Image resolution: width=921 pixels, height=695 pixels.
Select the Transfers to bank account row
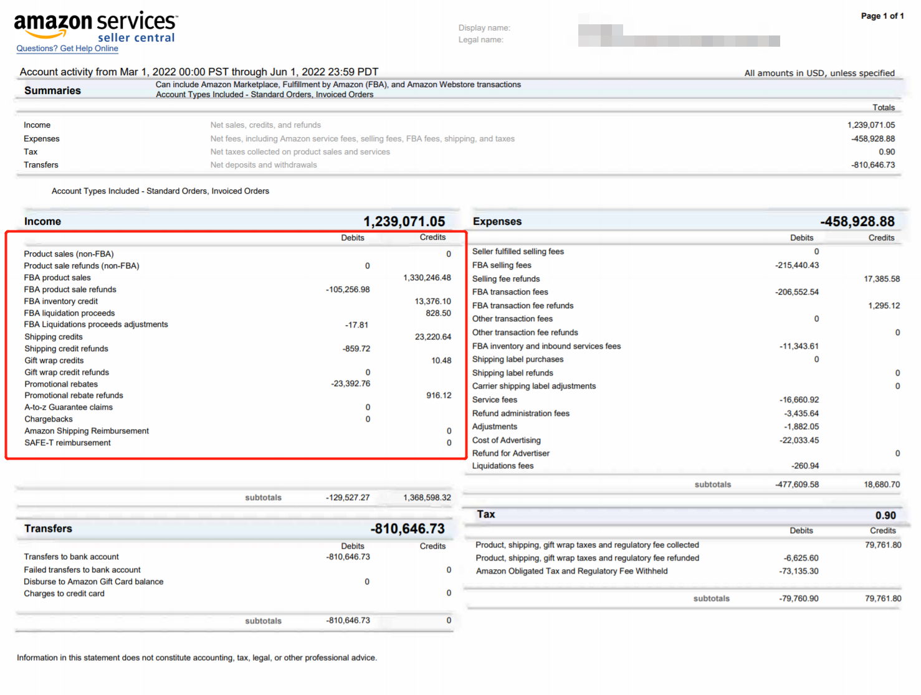(237, 557)
